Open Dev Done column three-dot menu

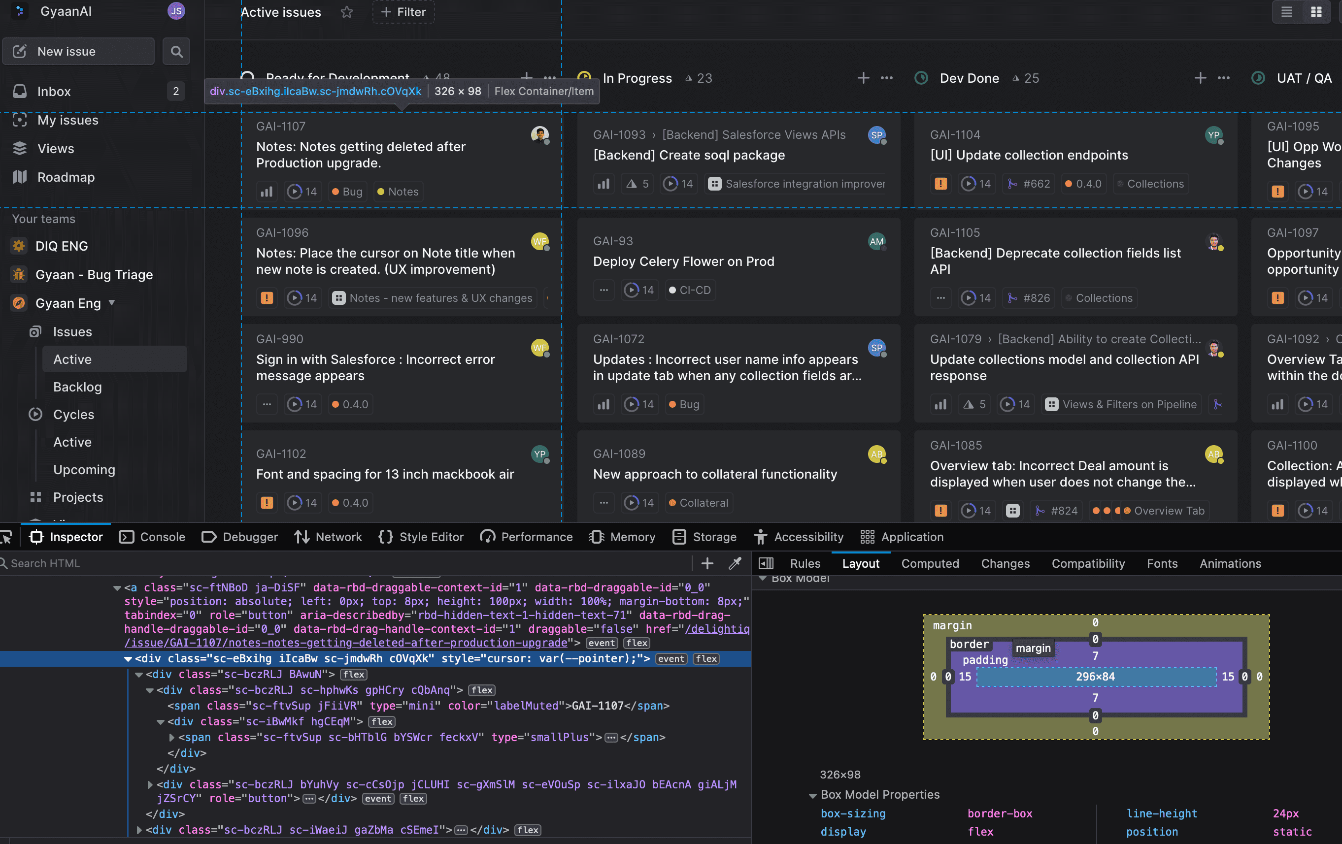[x=1223, y=78]
